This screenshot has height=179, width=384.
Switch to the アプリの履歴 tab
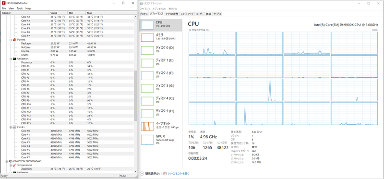click(x=172, y=14)
